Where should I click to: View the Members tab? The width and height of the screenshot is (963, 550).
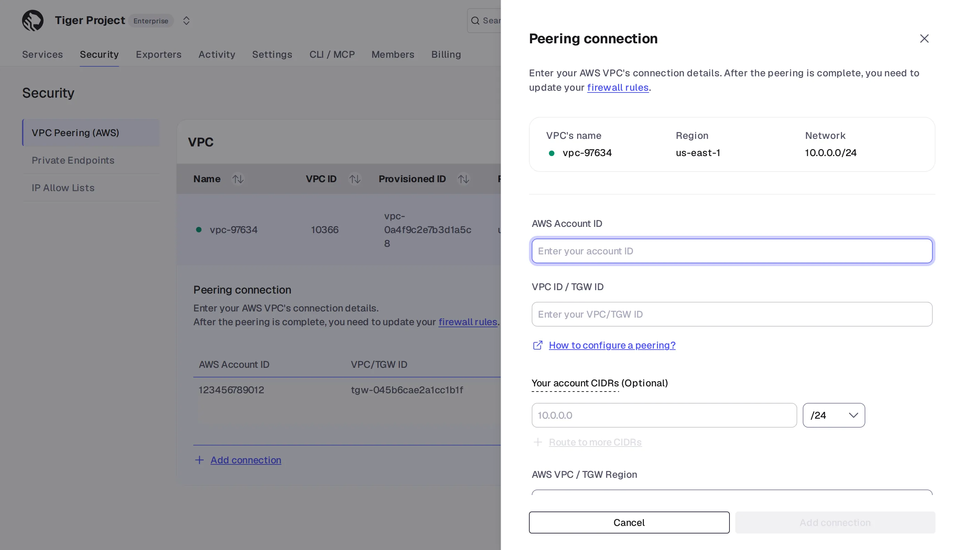(x=393, y=54)
